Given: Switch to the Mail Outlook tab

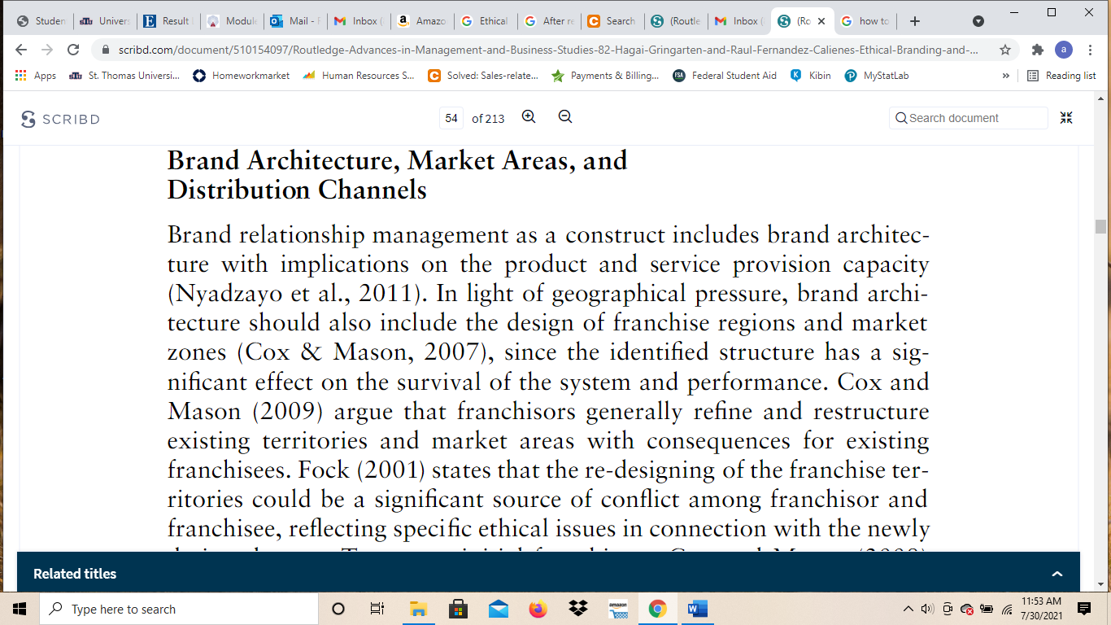Looking at the screenshot, I should click(294, 21).
